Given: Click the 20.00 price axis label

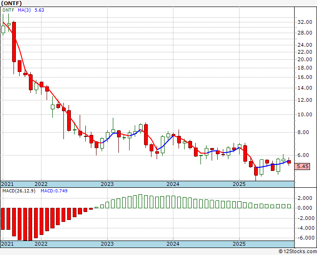Looking at the screenshot, I should pyautogui.click(x=305, y=60).
